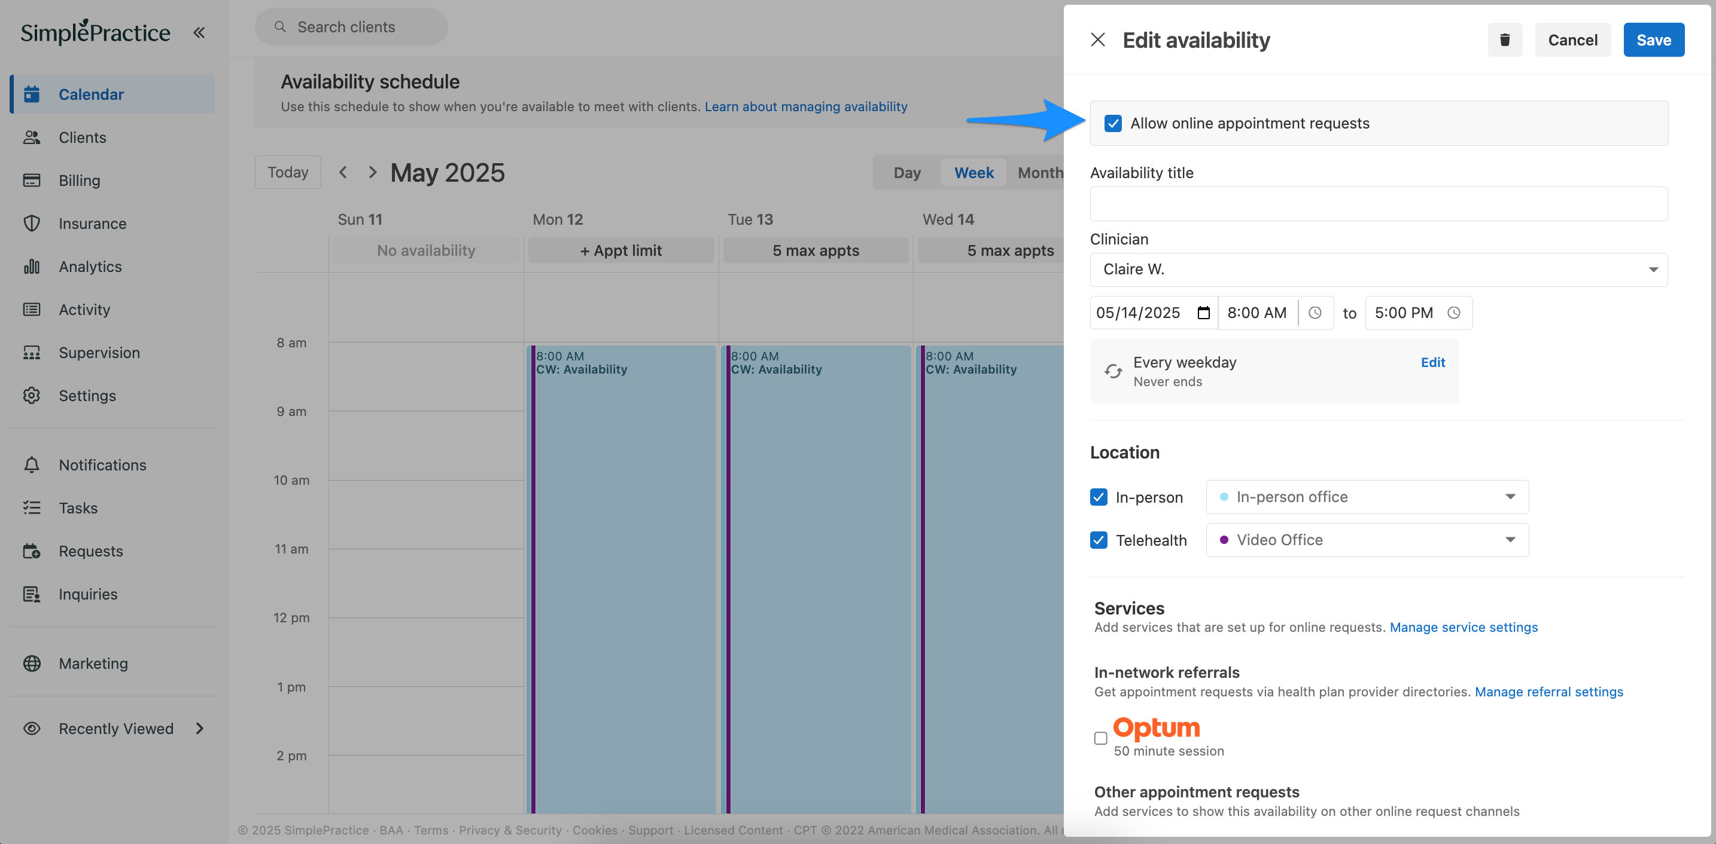Uncheck the In-person location checkbox
This screenshot has height=844, width=1716.
[1099, 497]
